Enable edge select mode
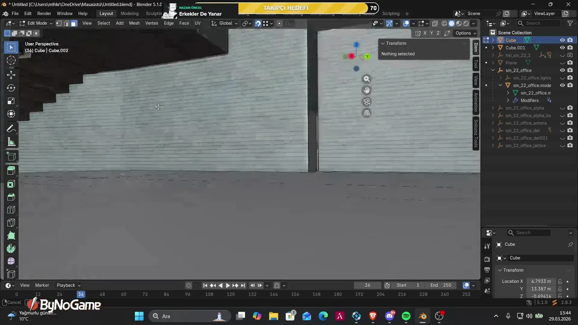This screenshot has width=578, height=325. point(66,23)
